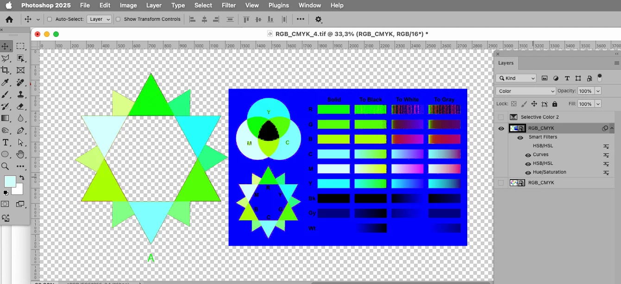The width and height of the screenshot is (621, 284).
Task: Show the Selective Color 2 layer
Action: [x=501, y=117]
